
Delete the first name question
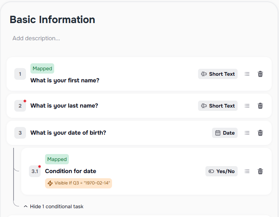point(260,74)
